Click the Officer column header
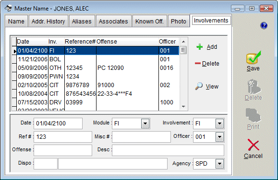The width and height of the screenshot is (278, 180). click(169, 42)
